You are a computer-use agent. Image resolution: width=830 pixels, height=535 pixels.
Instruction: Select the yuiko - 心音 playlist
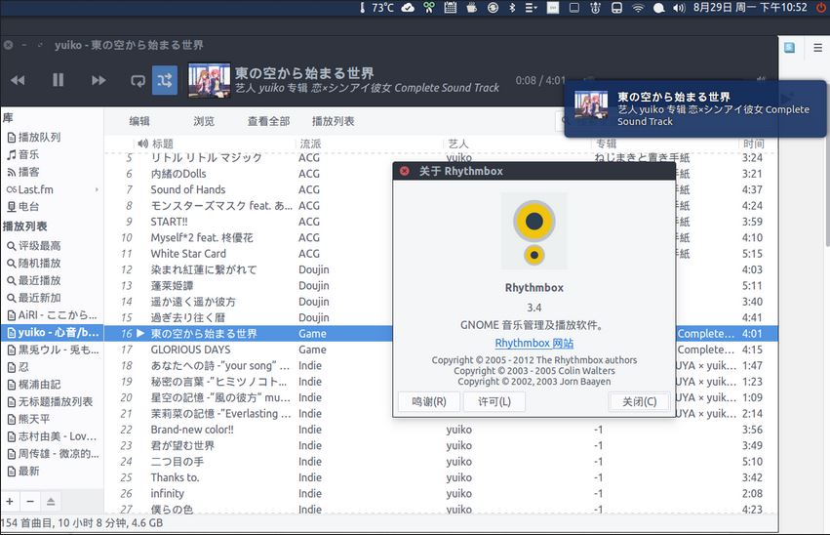coord(52,333)
